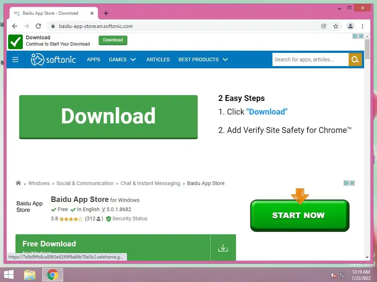
Task: Click the AdChoices icon above START NOW
Action: click(x=346, y=183)
